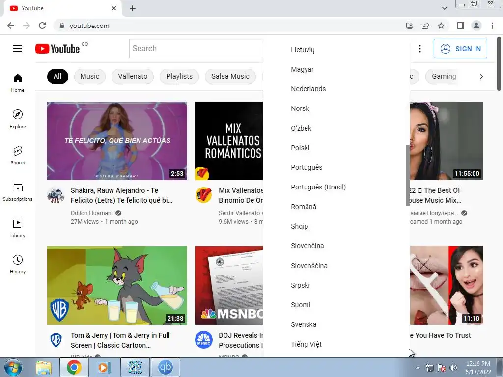Open qBittorrent from the taskbar
Viewport: 503px width, 377px height.
pyautogui.click(x=165, y=367)
